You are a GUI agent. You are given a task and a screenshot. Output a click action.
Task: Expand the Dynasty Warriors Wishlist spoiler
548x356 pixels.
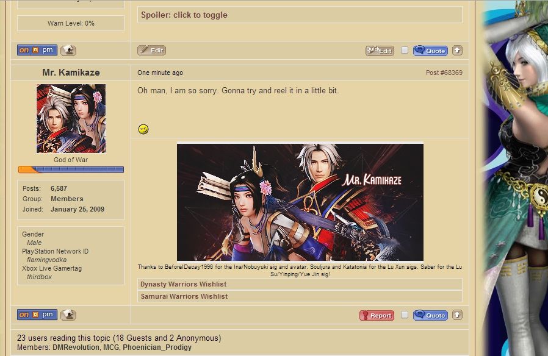pos(300,284)
